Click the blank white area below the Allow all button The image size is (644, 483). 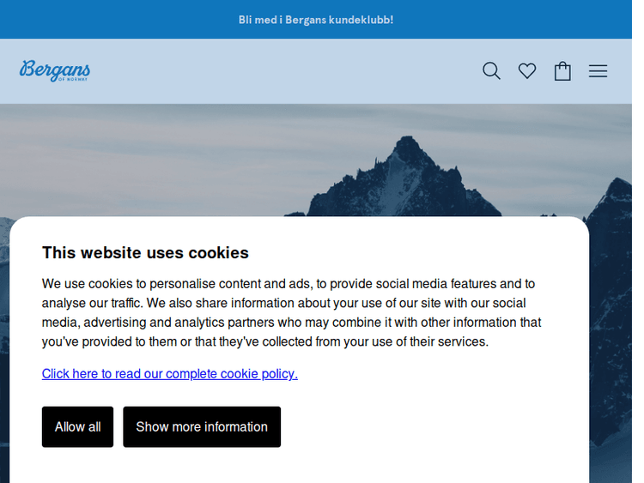point(77,466)
